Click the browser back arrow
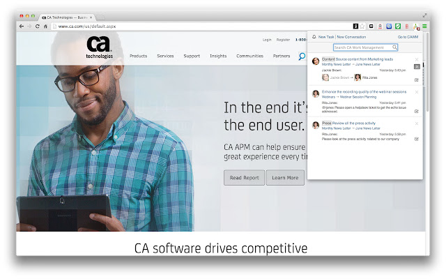The image size is (446, 279). pyautogui.click(x=22, y=27)
